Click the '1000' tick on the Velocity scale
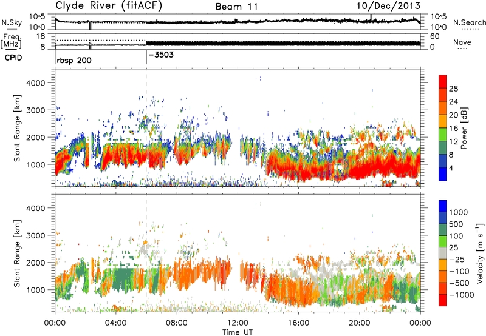 coord(459,212)
